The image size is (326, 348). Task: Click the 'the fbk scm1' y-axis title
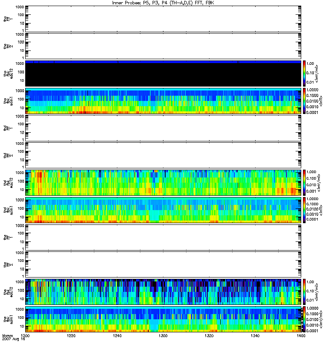8,319
